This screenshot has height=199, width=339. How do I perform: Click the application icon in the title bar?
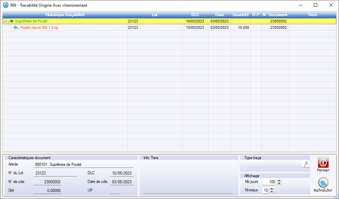pos(5,5)
